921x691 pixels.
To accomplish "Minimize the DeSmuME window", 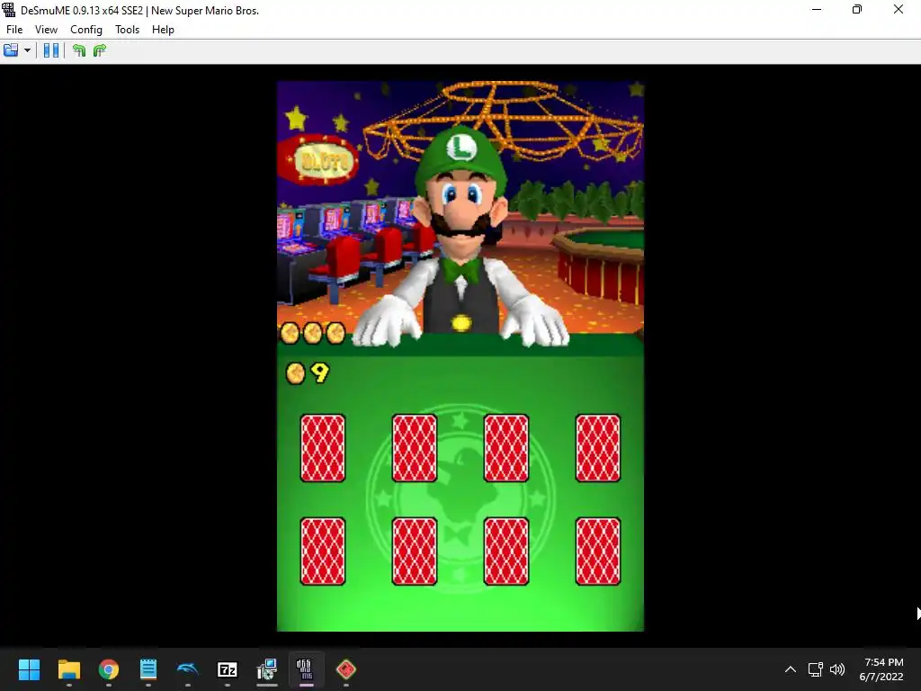I will (x=817, y=9).
